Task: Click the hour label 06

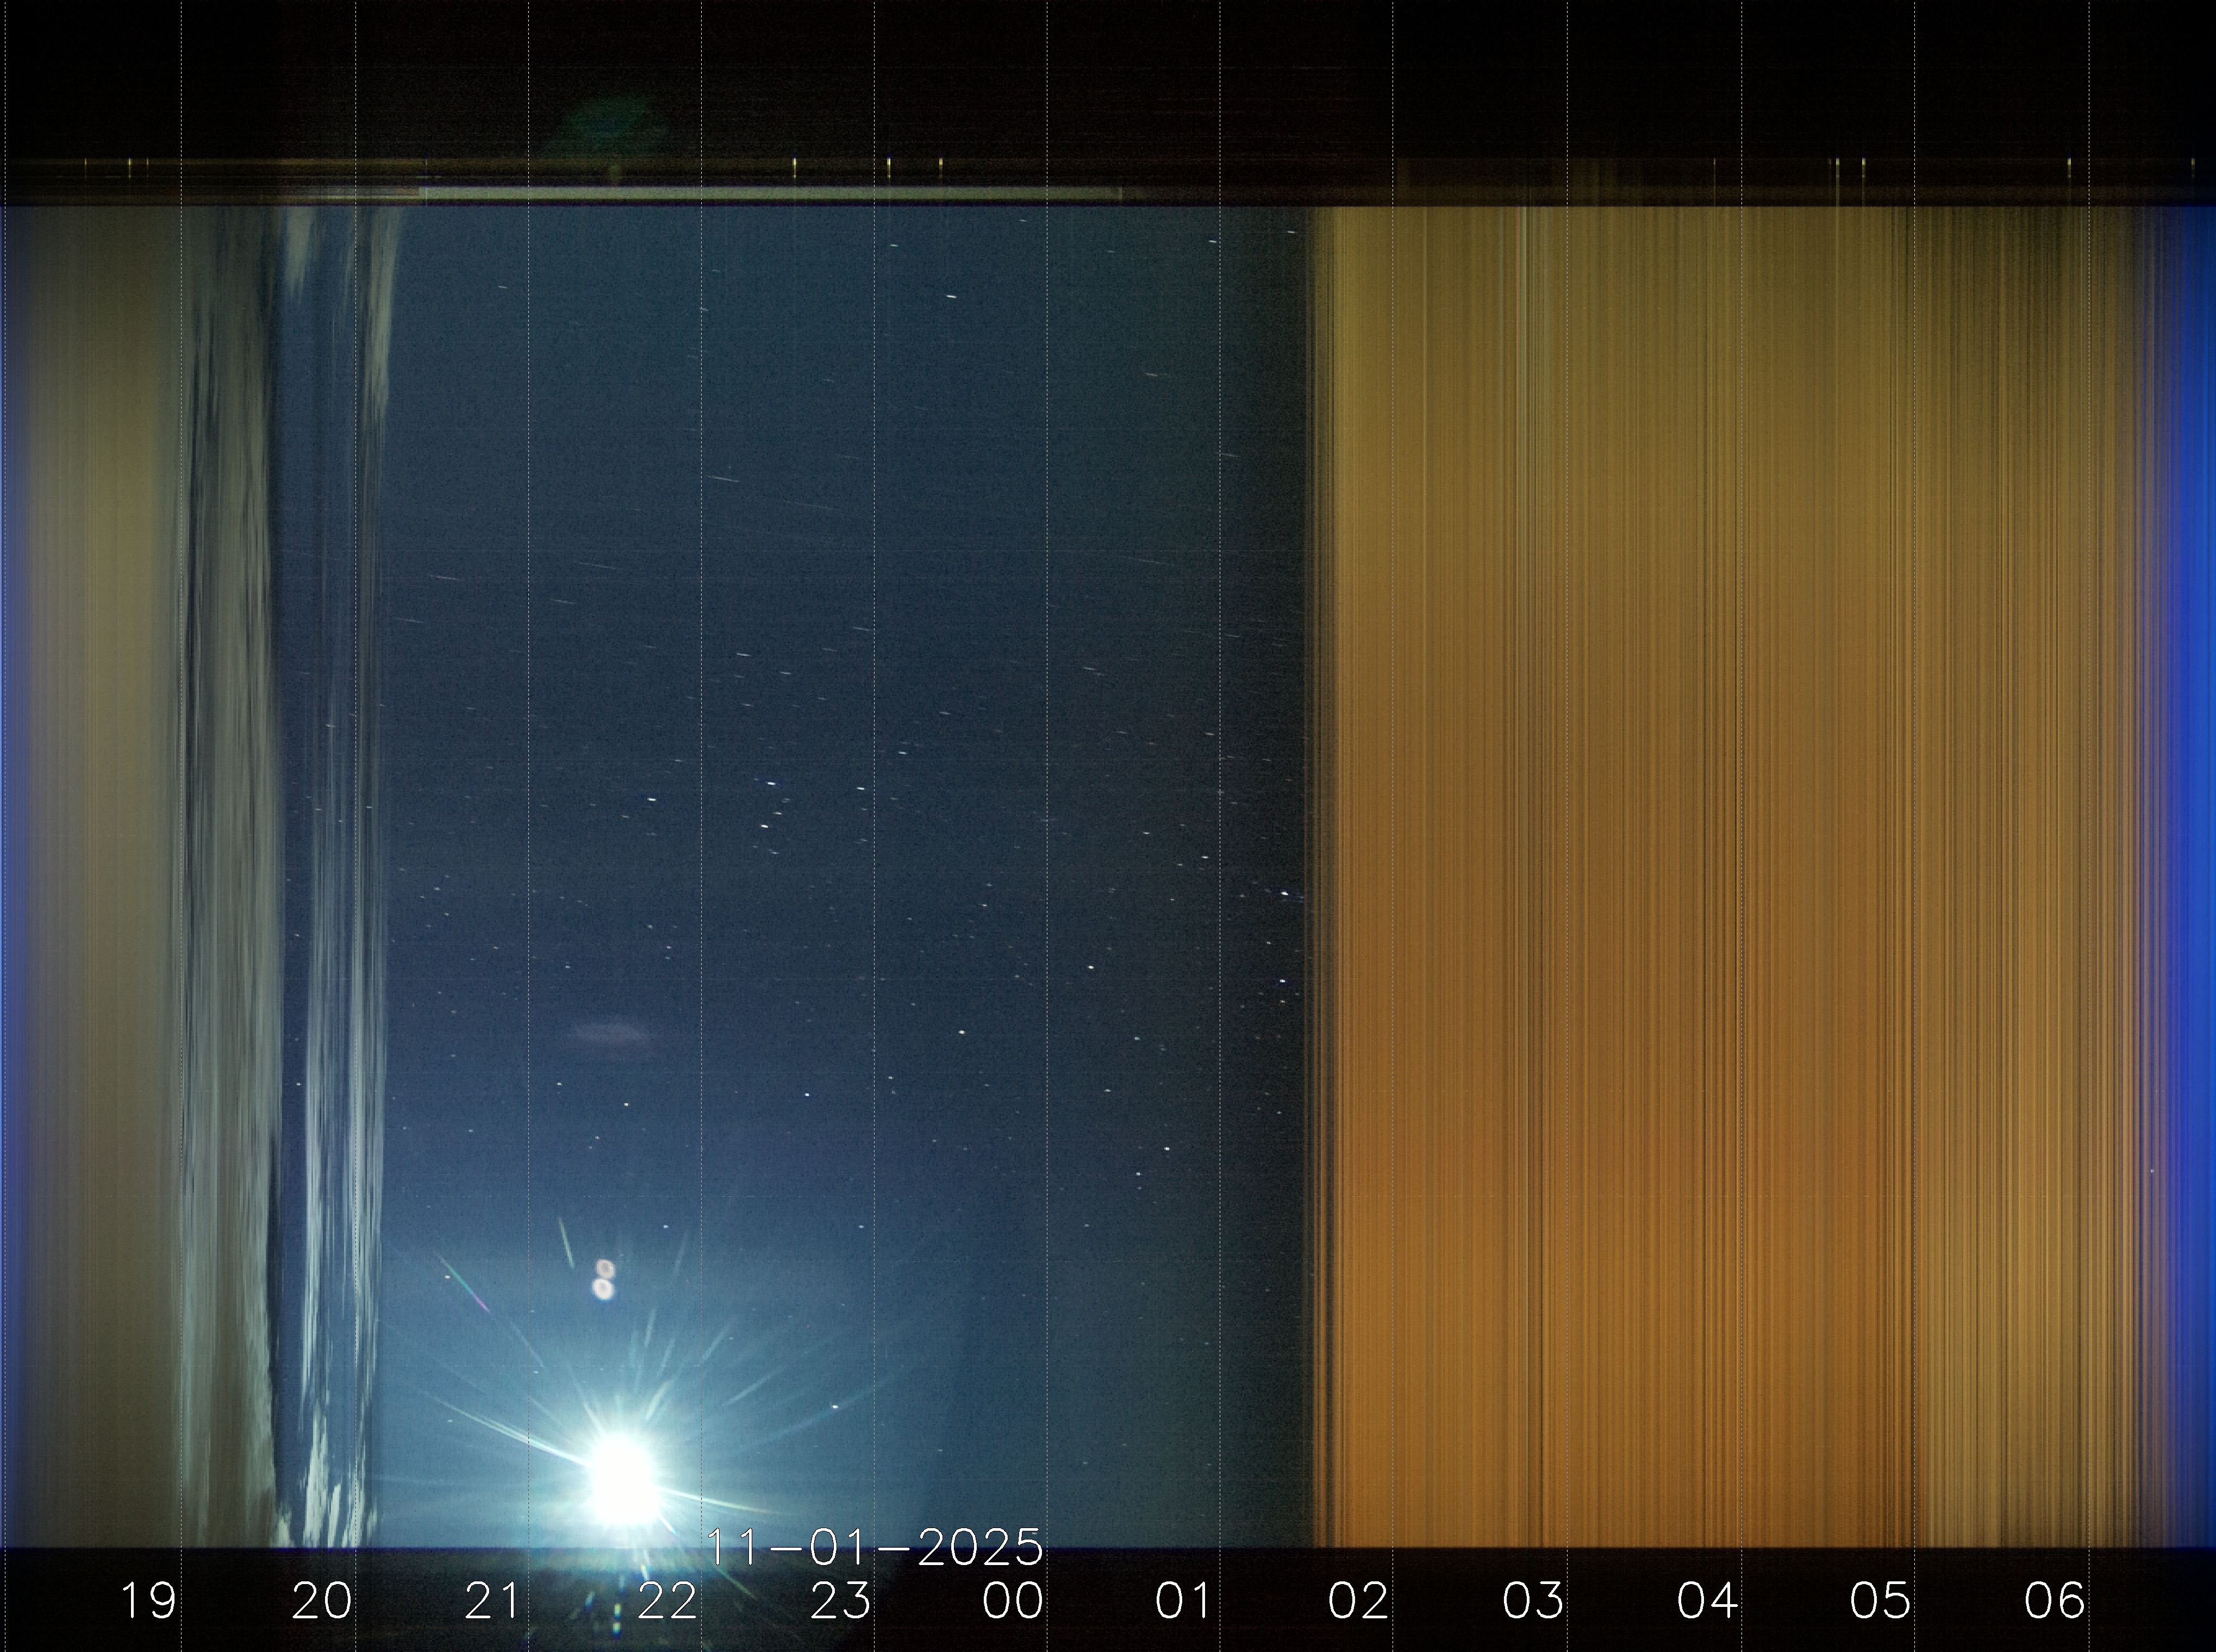Action: click(x=2054, y=1601)
